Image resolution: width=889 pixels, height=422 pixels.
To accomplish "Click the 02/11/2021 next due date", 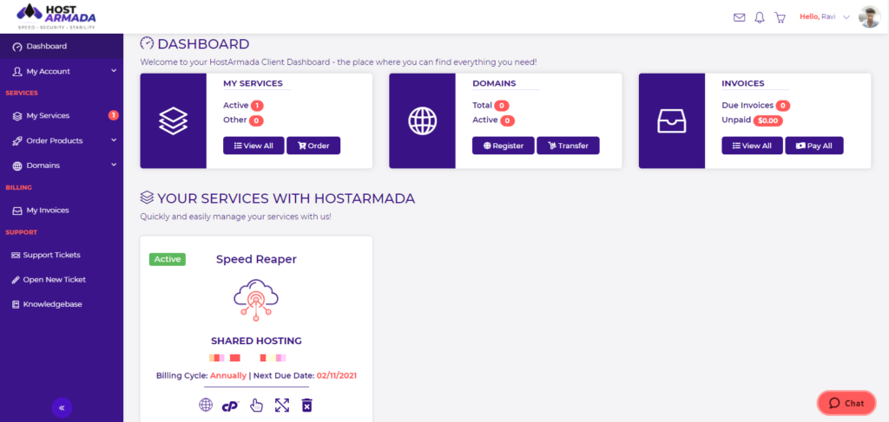I will pos(337,375).
